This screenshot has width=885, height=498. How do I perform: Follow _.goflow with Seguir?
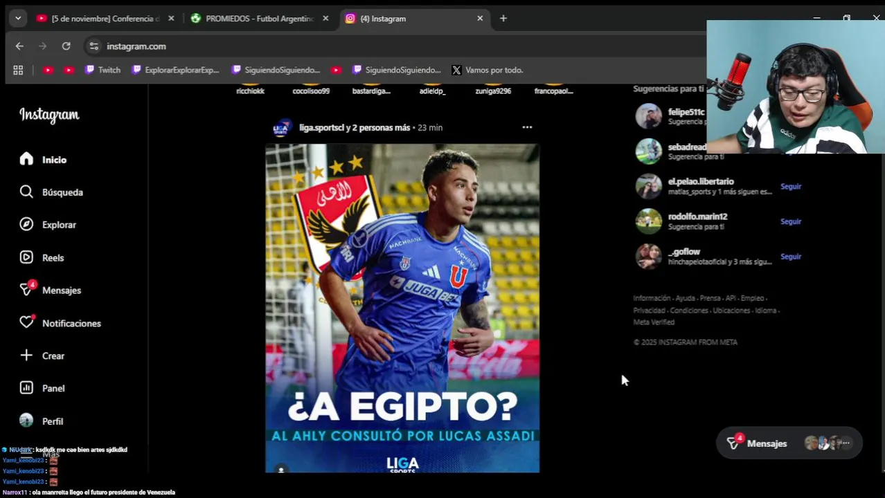pos(790,257)
